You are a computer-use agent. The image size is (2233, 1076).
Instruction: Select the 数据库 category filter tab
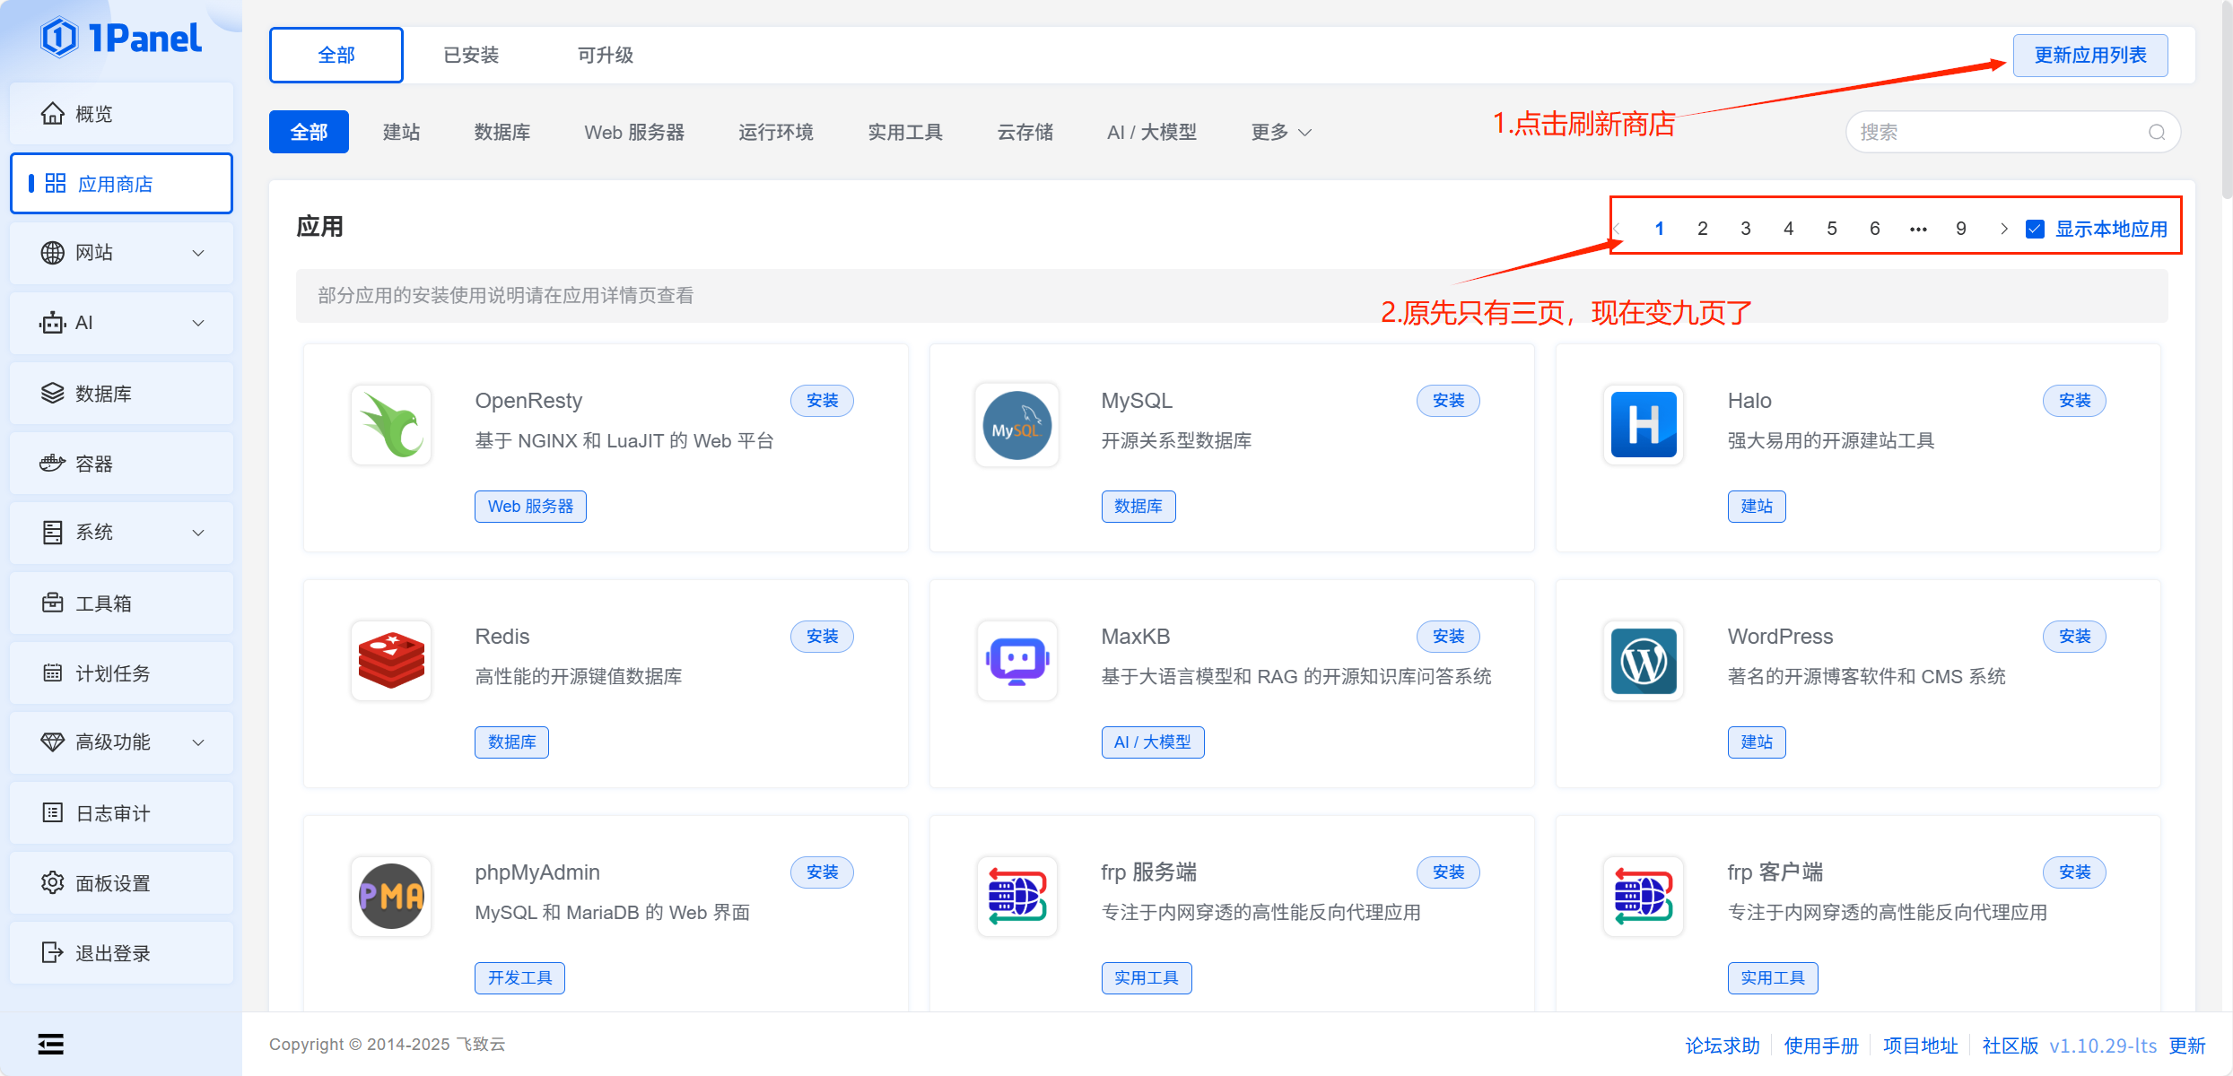coord(502,133)
